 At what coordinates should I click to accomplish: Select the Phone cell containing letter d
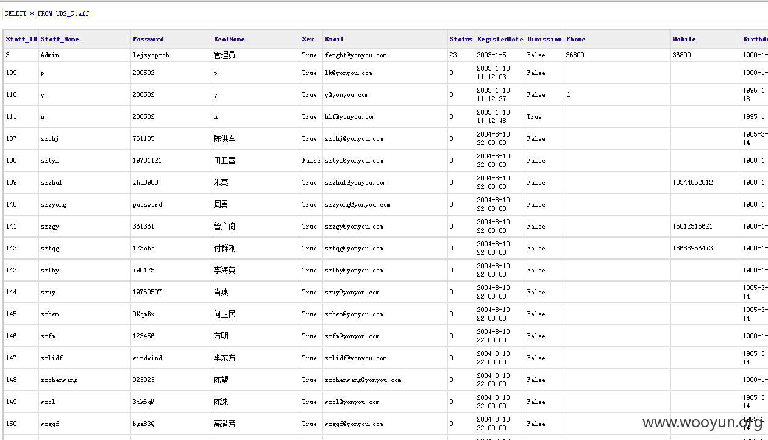[617, 94]
